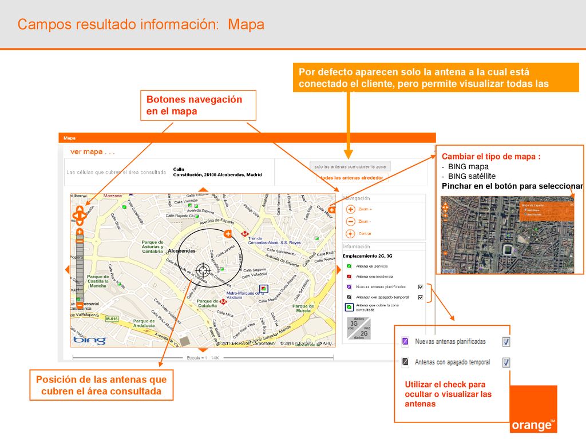Click the 'Alcobendas' city label on the map
The width and height of the screenshot is (586, 439).
coord(181,251)
